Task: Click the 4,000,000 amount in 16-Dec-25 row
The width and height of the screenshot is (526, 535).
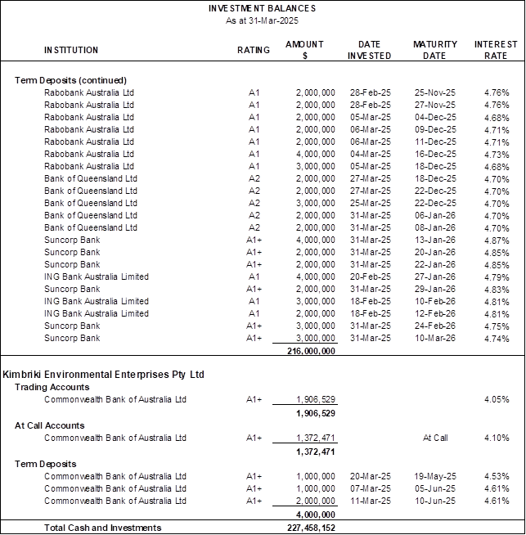Action: click(316, 155)
